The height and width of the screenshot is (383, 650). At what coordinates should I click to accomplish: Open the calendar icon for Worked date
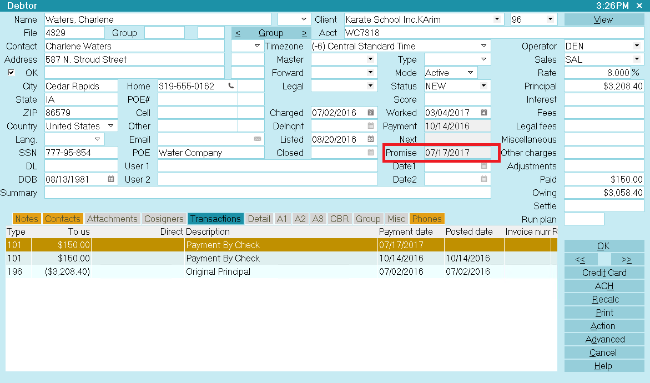click(x=484, y=113)
